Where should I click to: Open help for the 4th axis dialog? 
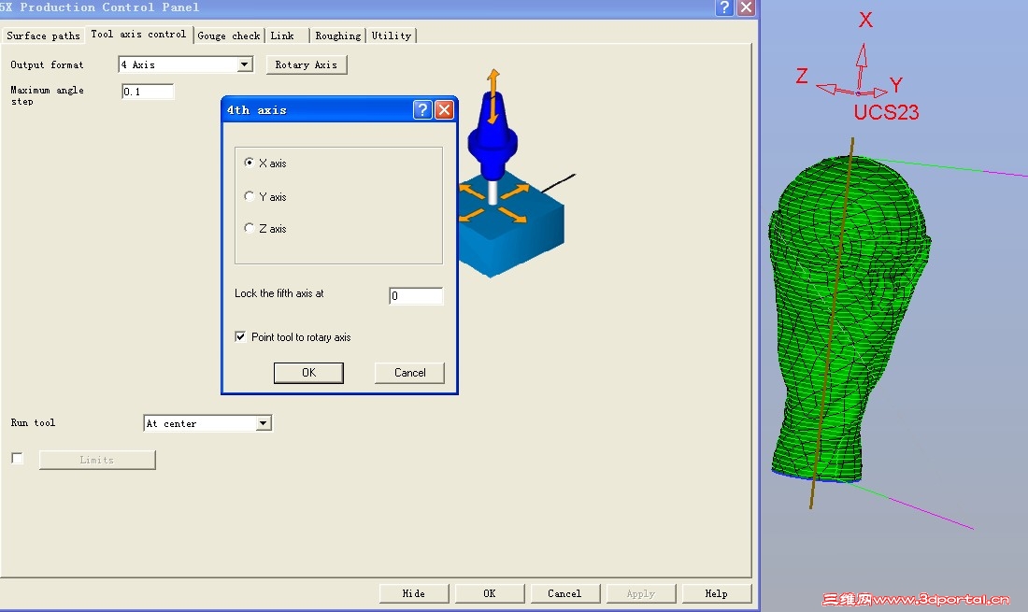(422, 110)
